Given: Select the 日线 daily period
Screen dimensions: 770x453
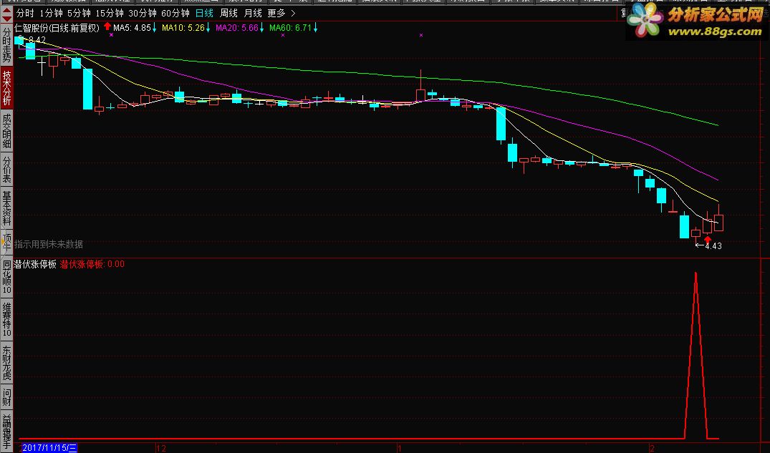Looking at the screenshot, I should tap(204, 14).
